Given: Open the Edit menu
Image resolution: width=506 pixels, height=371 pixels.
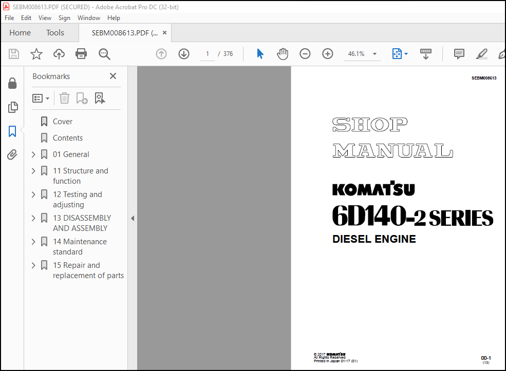Looking at the screenshot, I should point(26,18).
